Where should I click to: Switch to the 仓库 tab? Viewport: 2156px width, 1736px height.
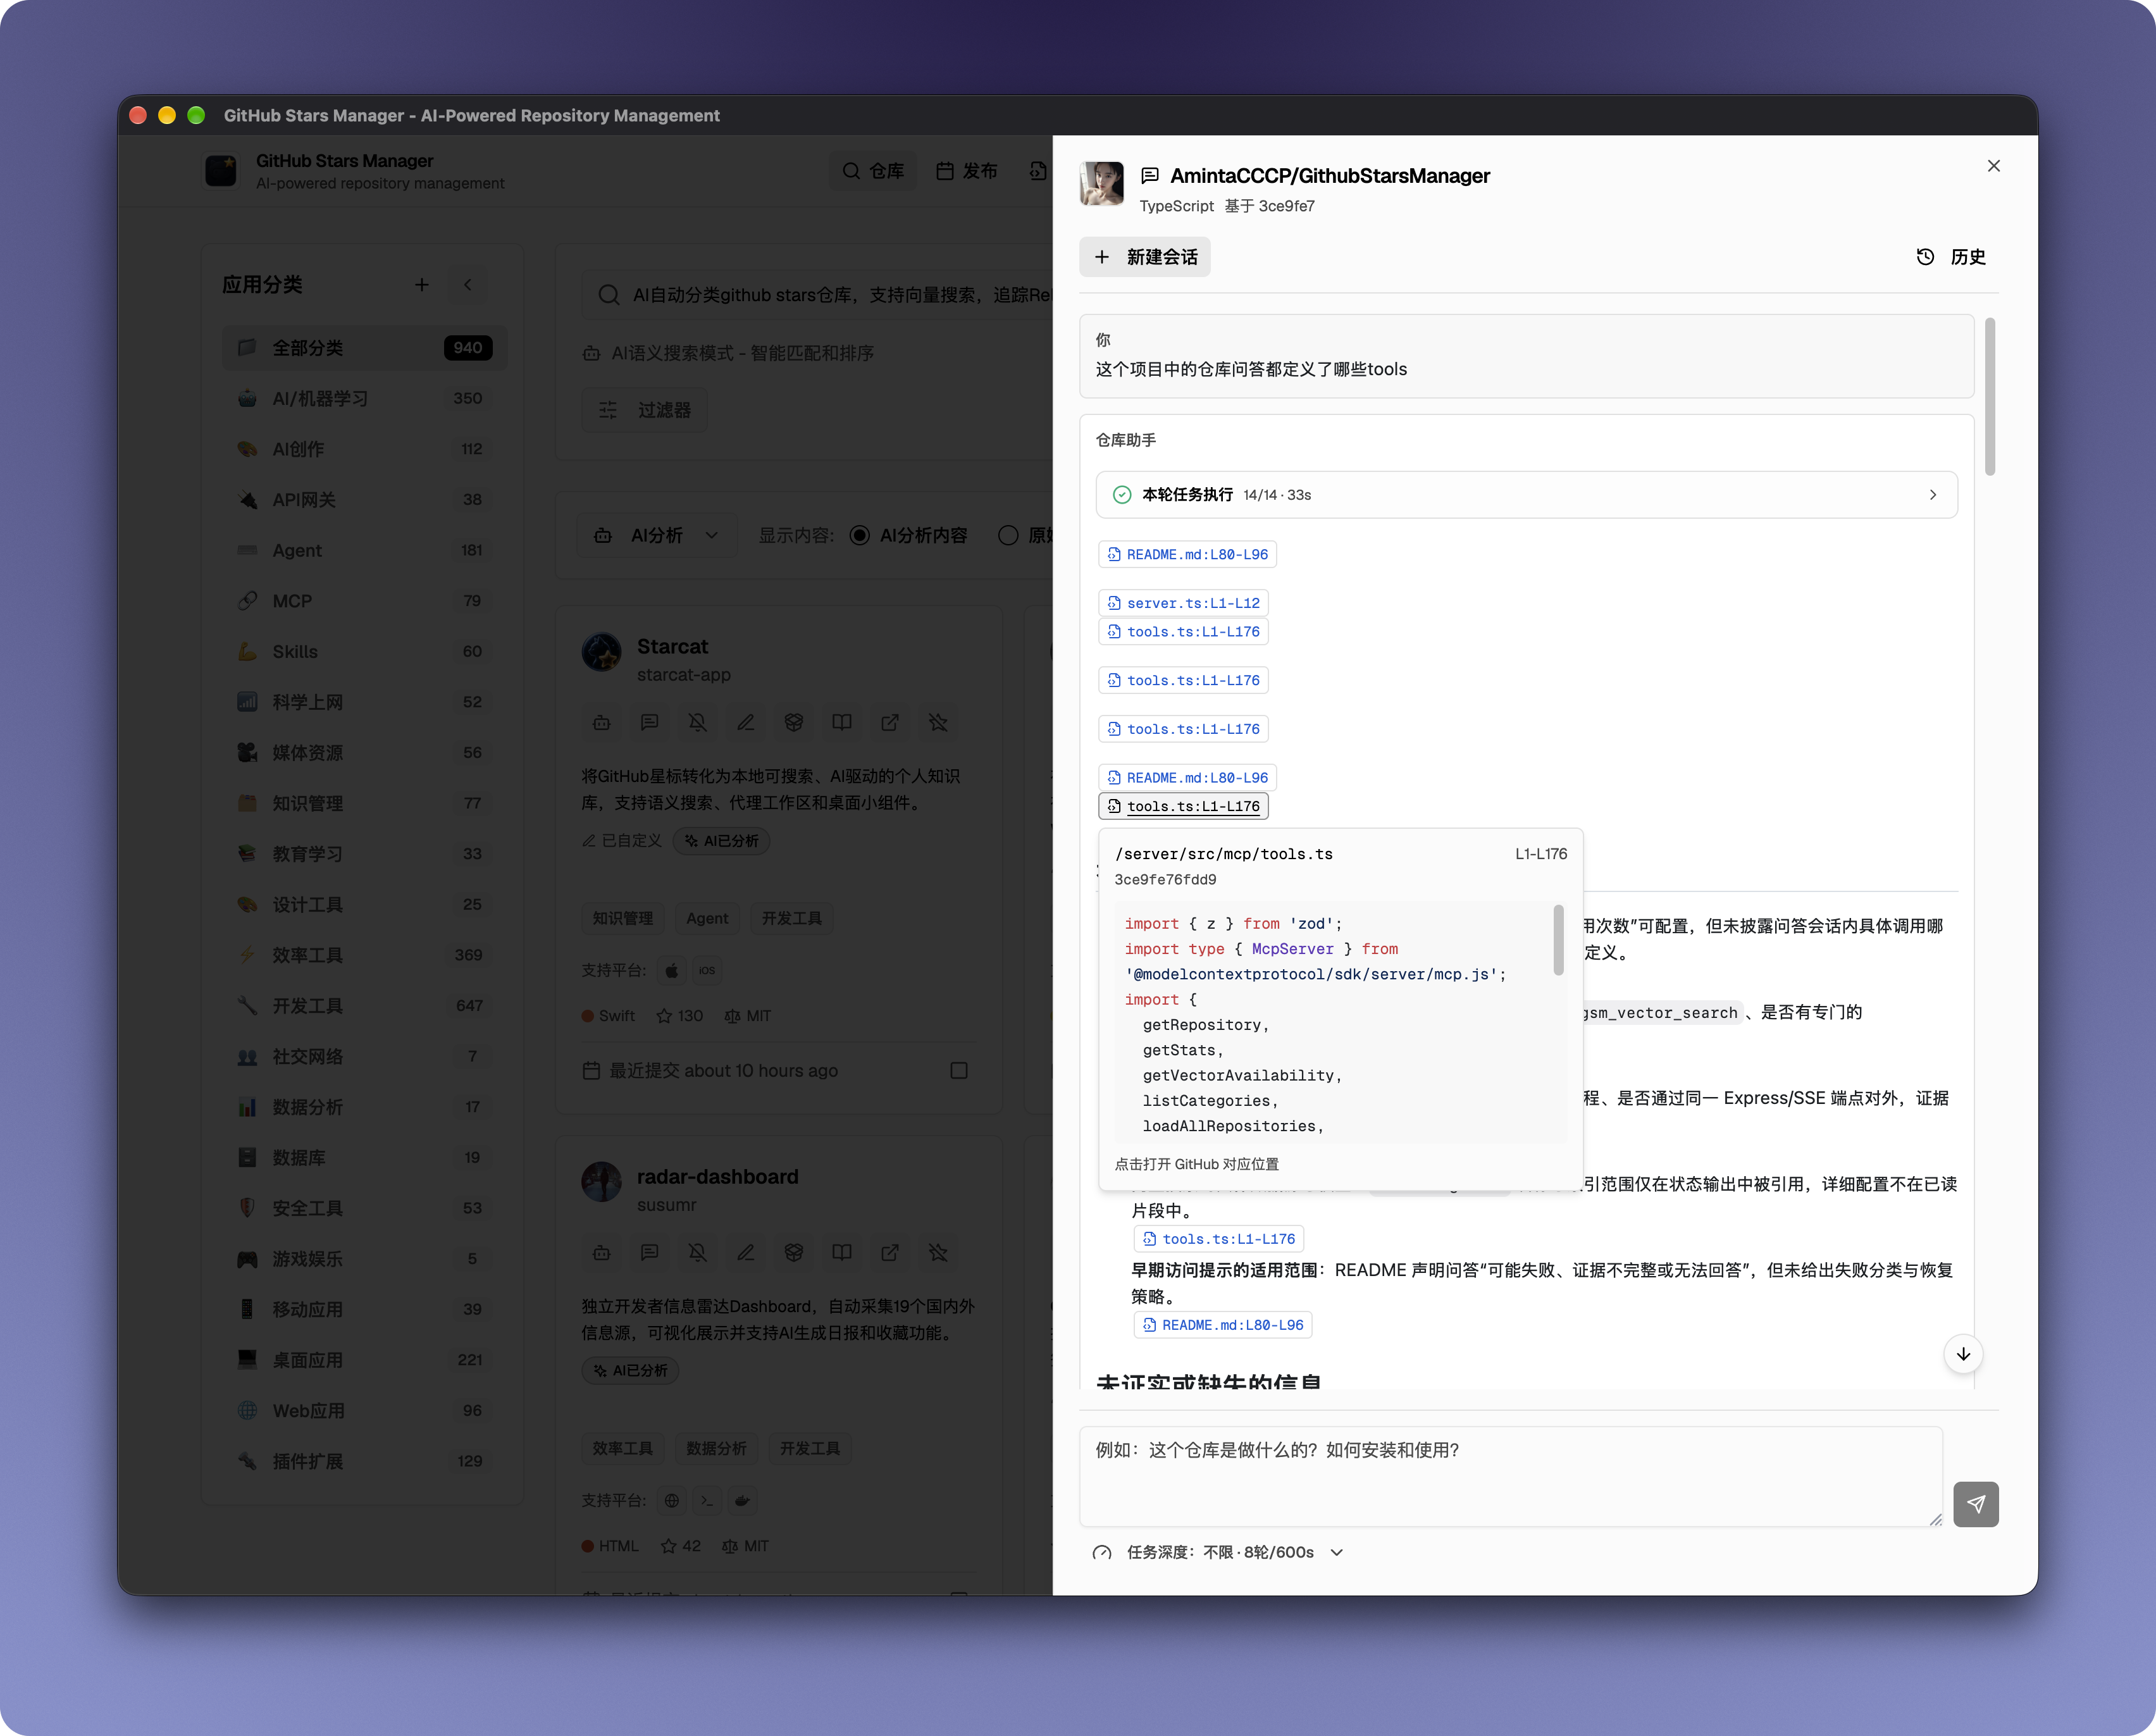click(873, 171)
